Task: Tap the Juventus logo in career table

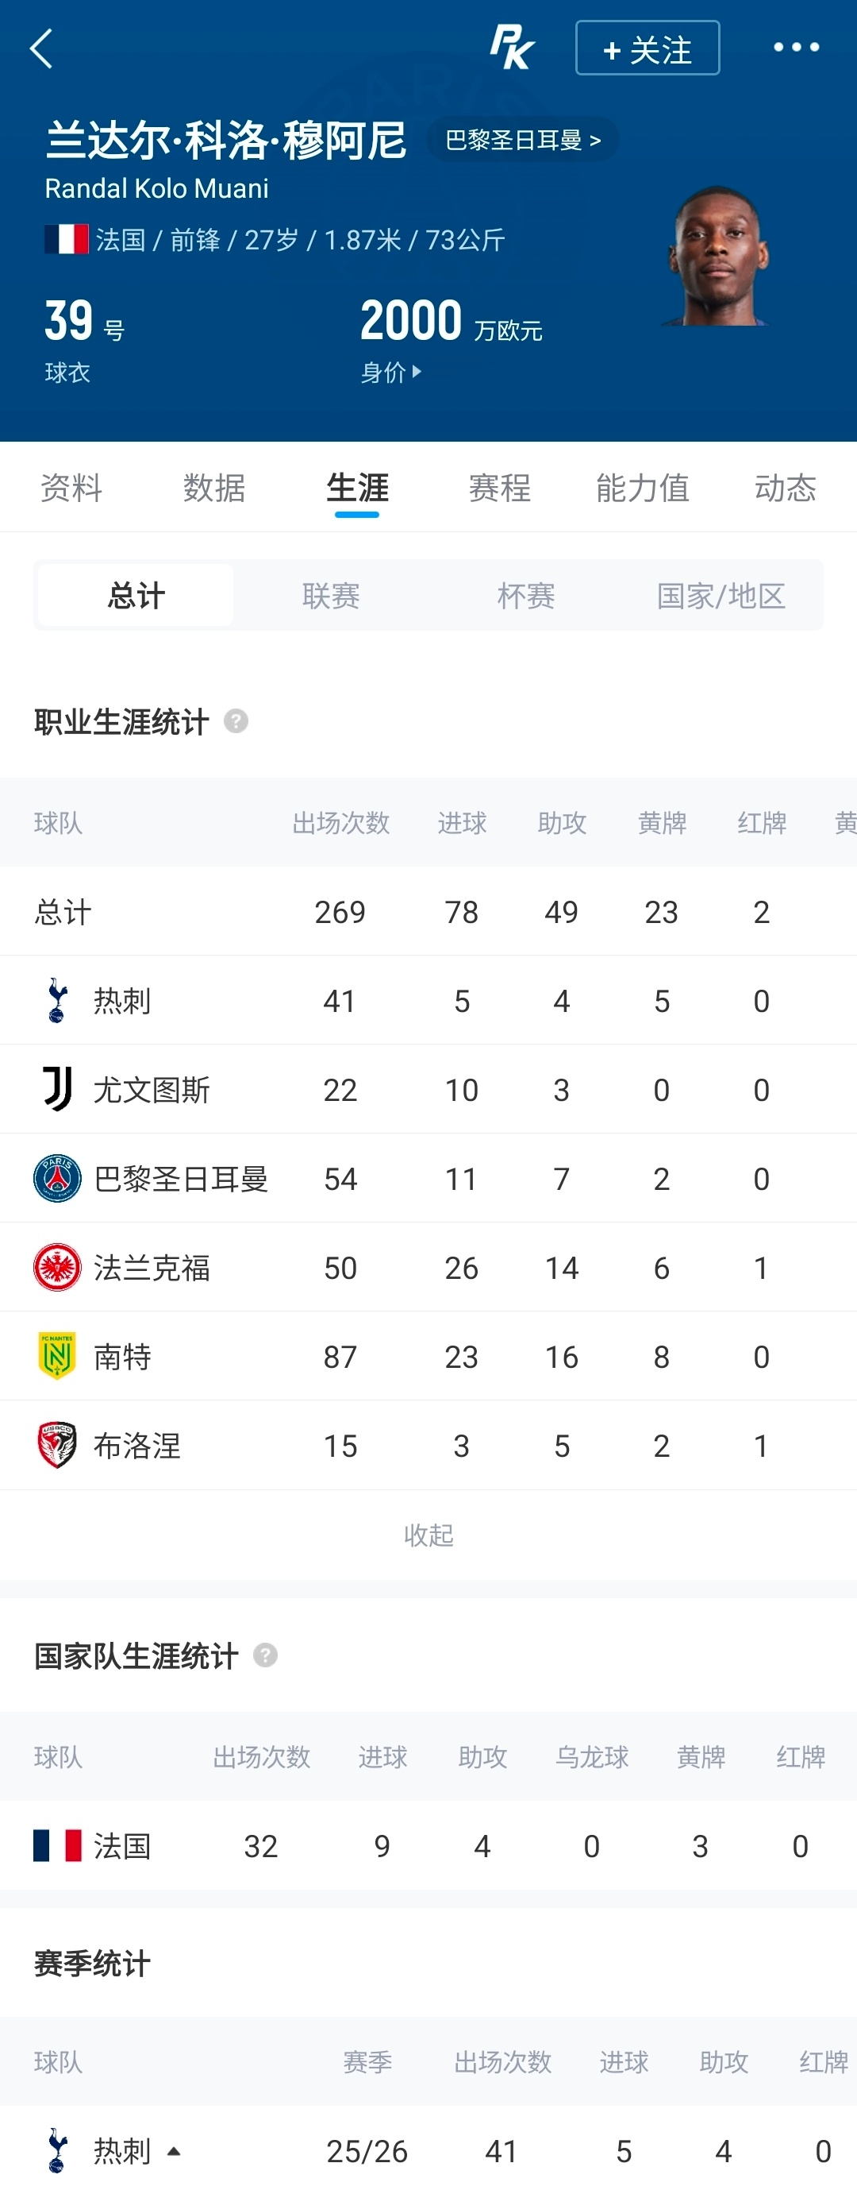Action: coord(57,1089)
